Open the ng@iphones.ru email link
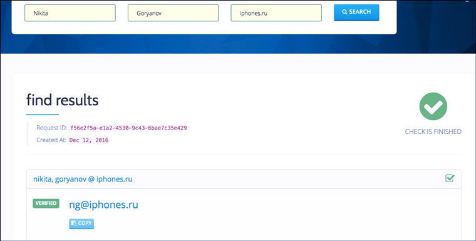Image resolution: width=476 pixels, height=241 pixels. pos(103,205)
